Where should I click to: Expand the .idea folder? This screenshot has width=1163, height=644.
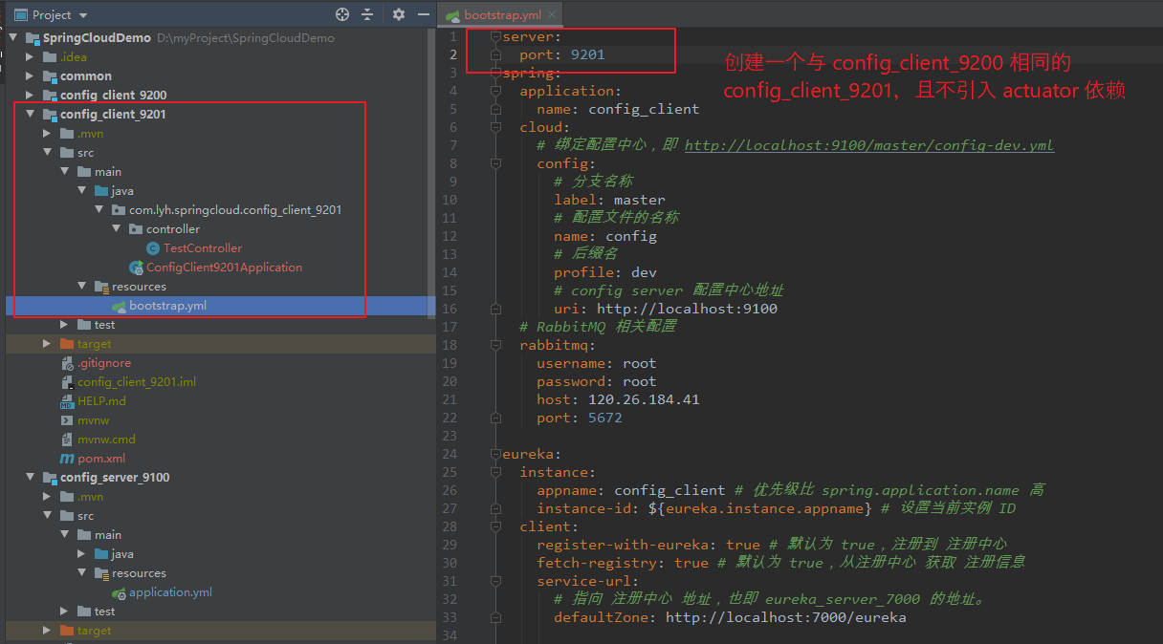coord(31,57)
